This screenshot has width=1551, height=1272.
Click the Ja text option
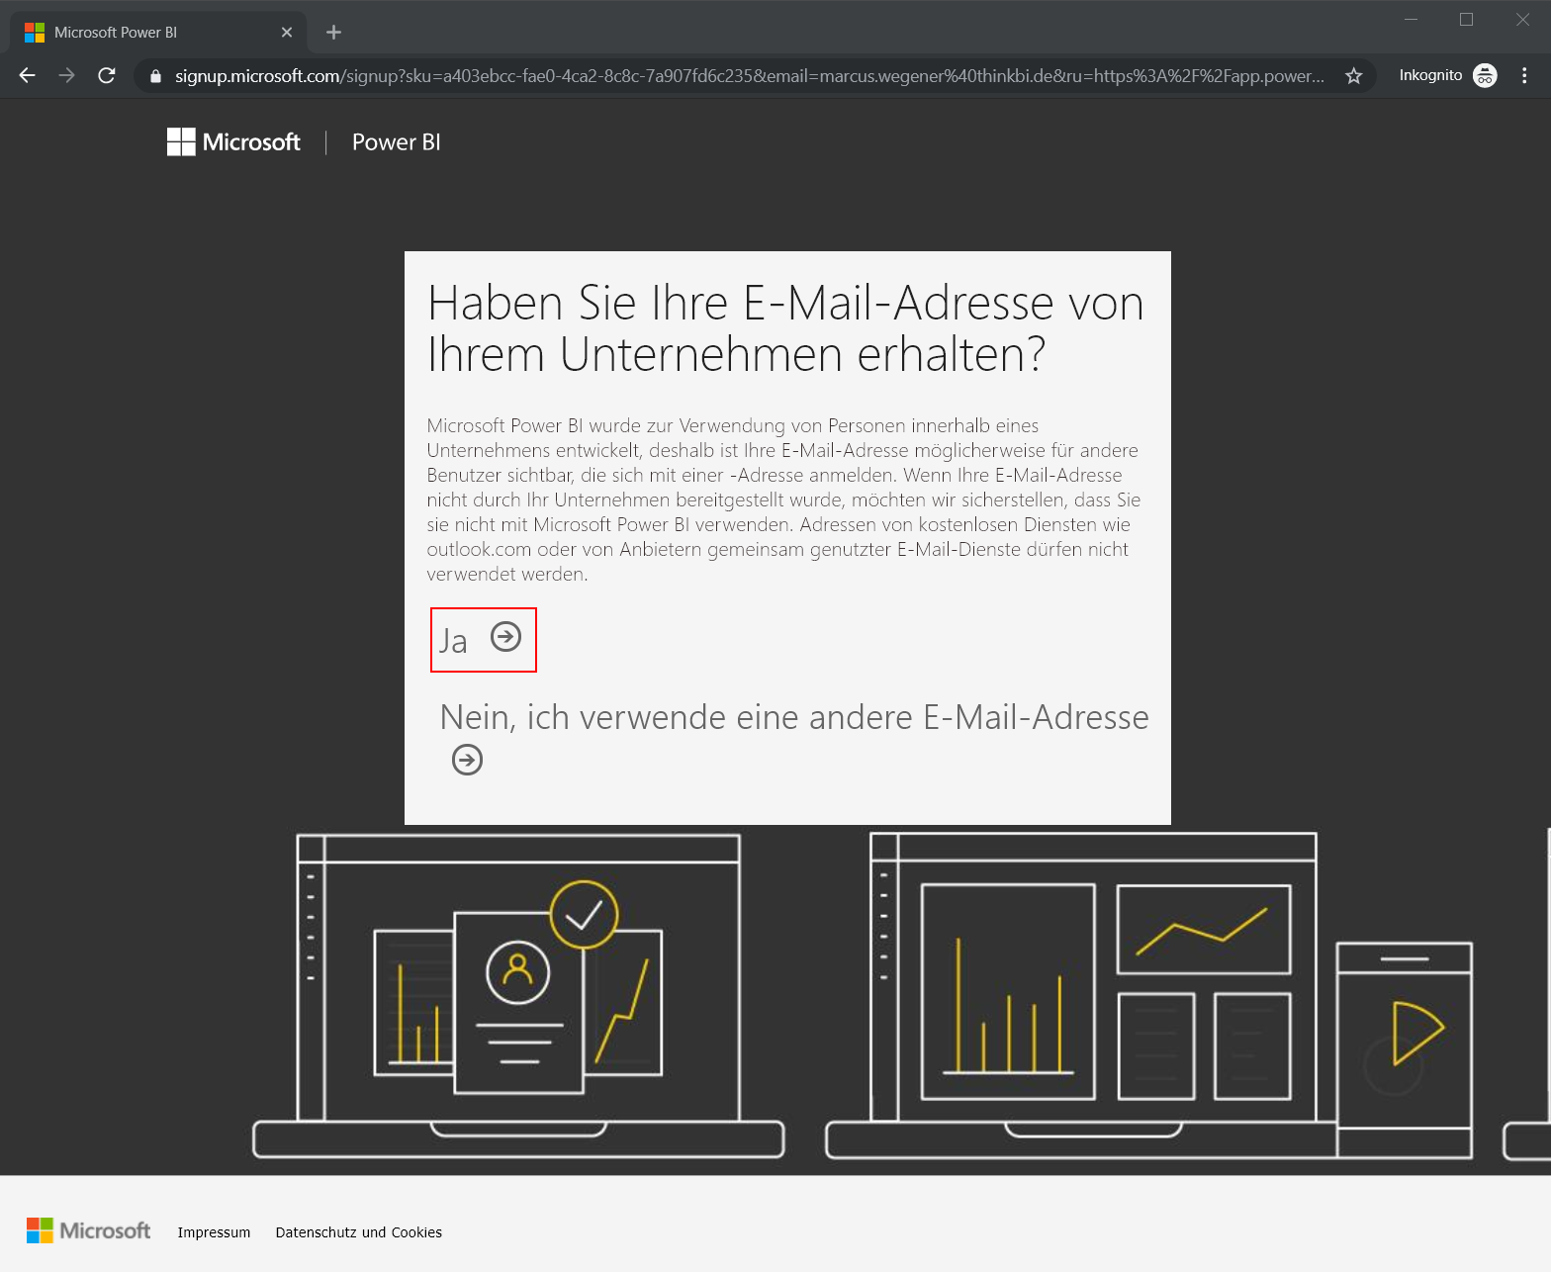pyautogui.click(x=453, y=641)
